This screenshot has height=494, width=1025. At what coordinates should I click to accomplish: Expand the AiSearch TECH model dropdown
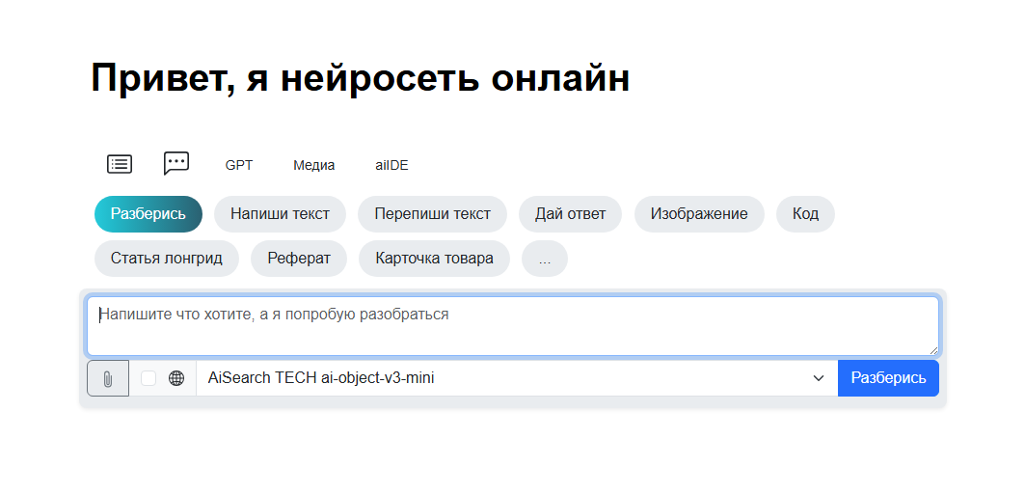[x=511, y=378]
